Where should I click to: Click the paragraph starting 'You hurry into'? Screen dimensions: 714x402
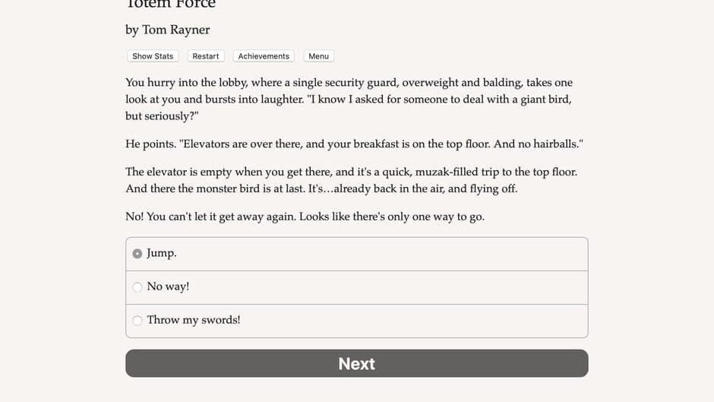tap(349, 100)
